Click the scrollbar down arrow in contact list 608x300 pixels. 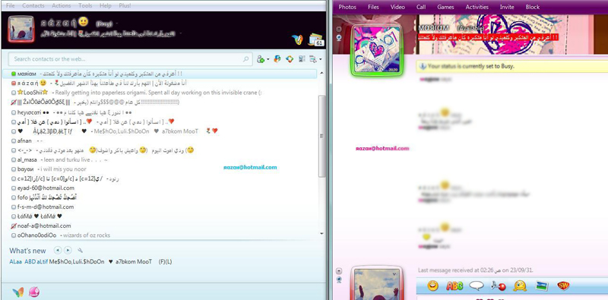coord(321,234)
